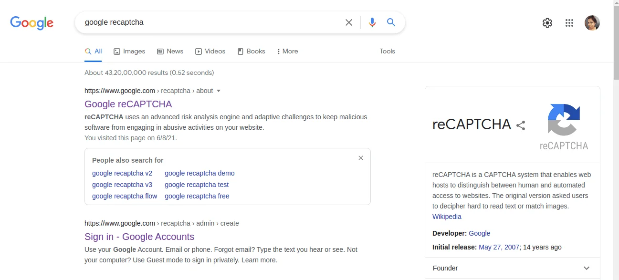Screen dimensions: 619x280
Task: Click the URL google.com › recaptcha › admin › create
Action: coord(162,223)
